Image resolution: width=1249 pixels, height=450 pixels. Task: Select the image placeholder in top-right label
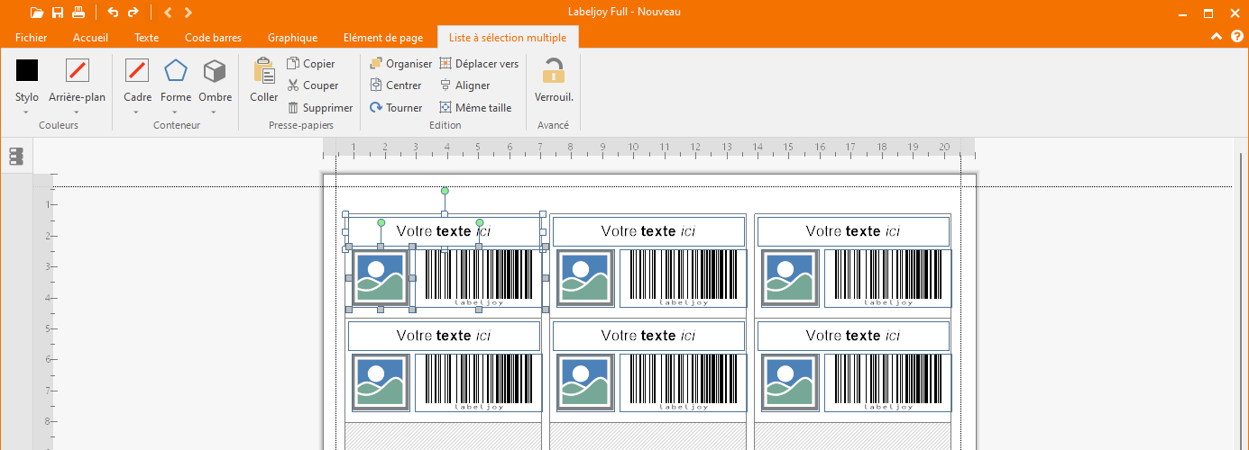pyautogui.click(x=790, y=278)
